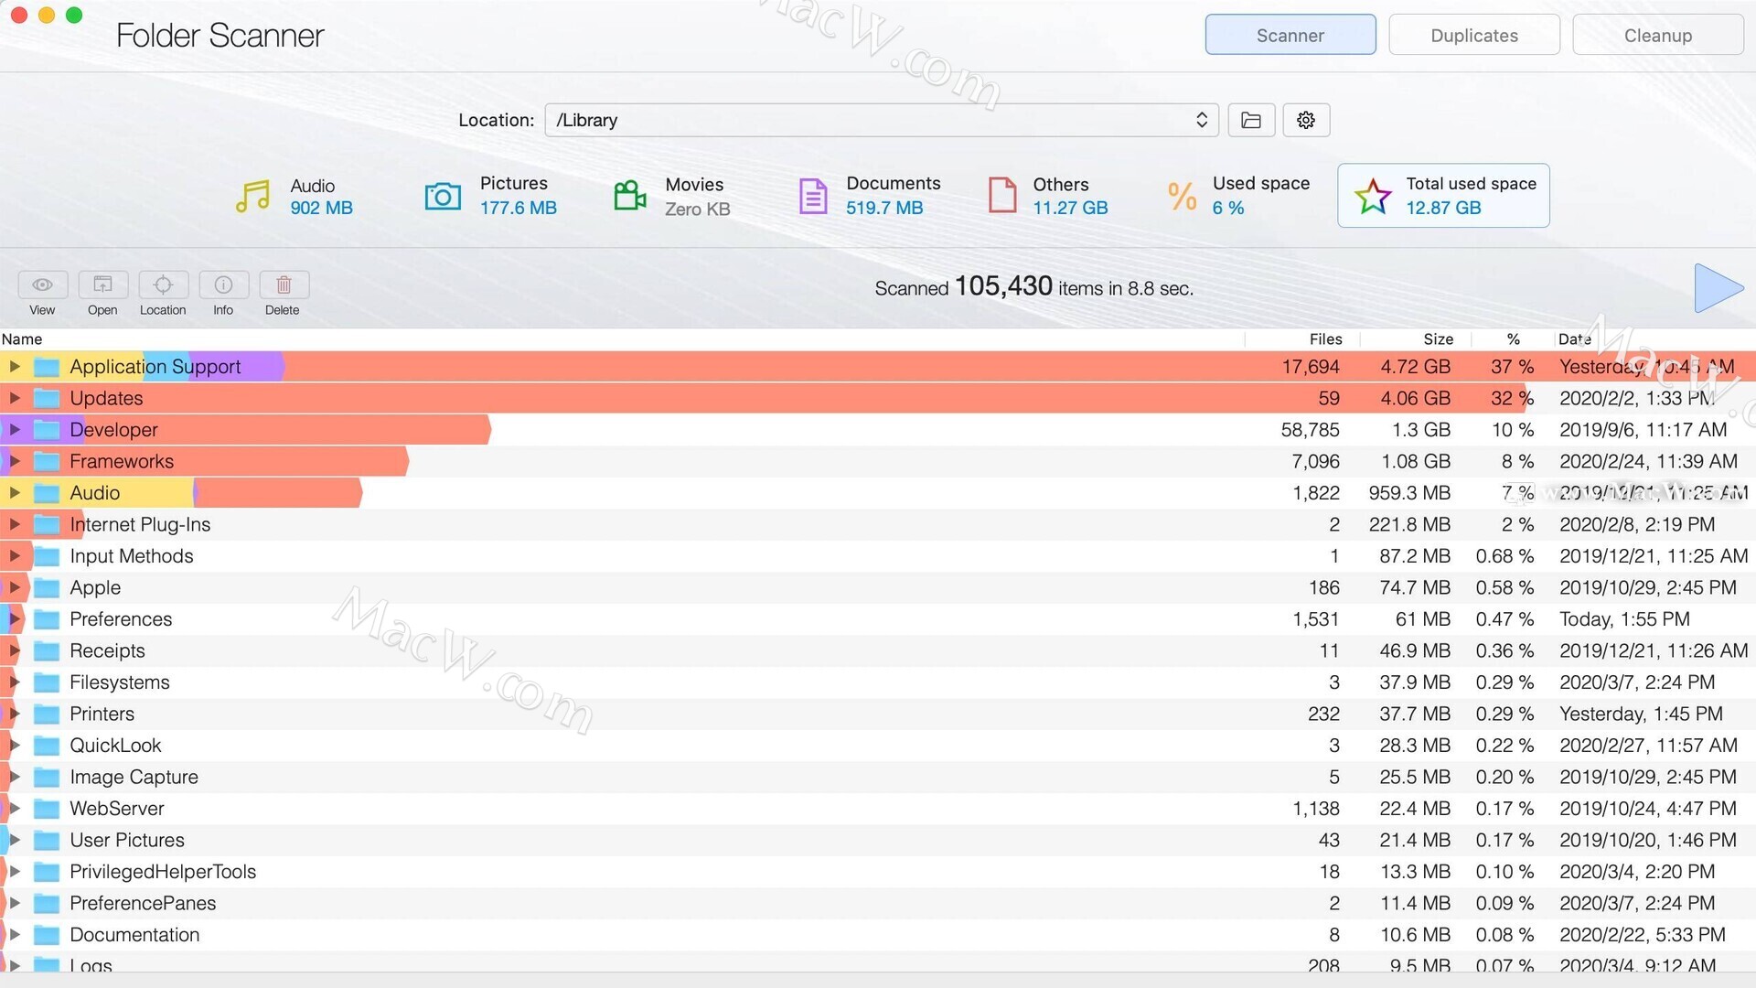Click the Delete trash icon
The width and height of the screenshot is (1756, 988).
tap(284, 285)
